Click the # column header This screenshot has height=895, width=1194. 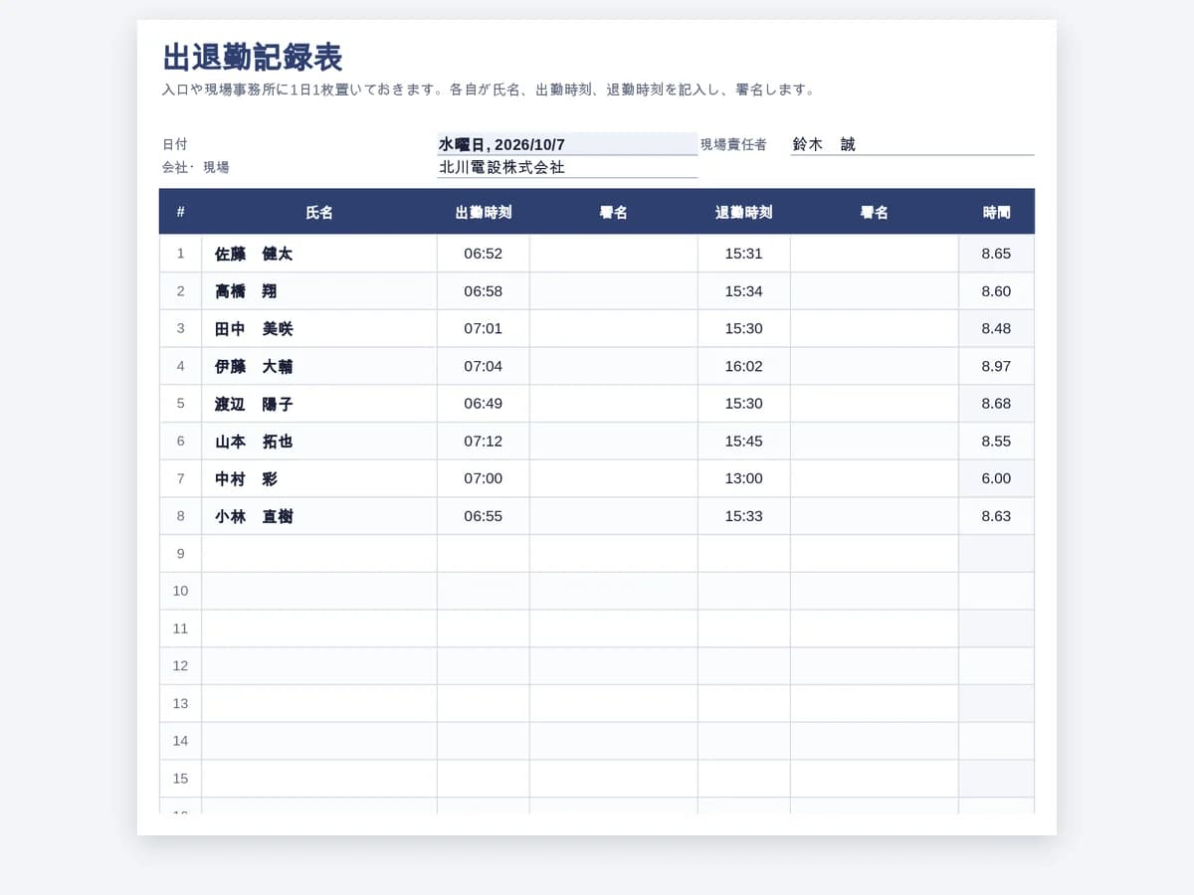click(180, 212)
